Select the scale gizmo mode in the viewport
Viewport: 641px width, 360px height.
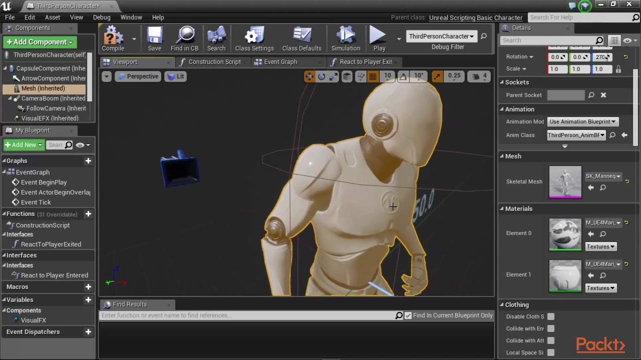[x=334, y=76]
